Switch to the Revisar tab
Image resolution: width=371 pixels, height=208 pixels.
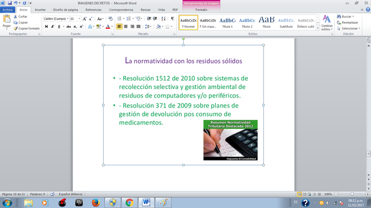point(146,10)
